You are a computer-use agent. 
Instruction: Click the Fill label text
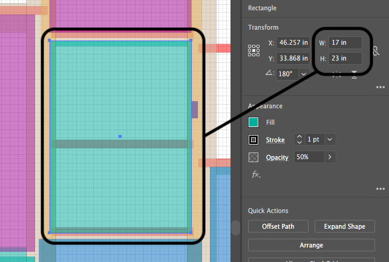pyautogui.click(x=270, y=122)
